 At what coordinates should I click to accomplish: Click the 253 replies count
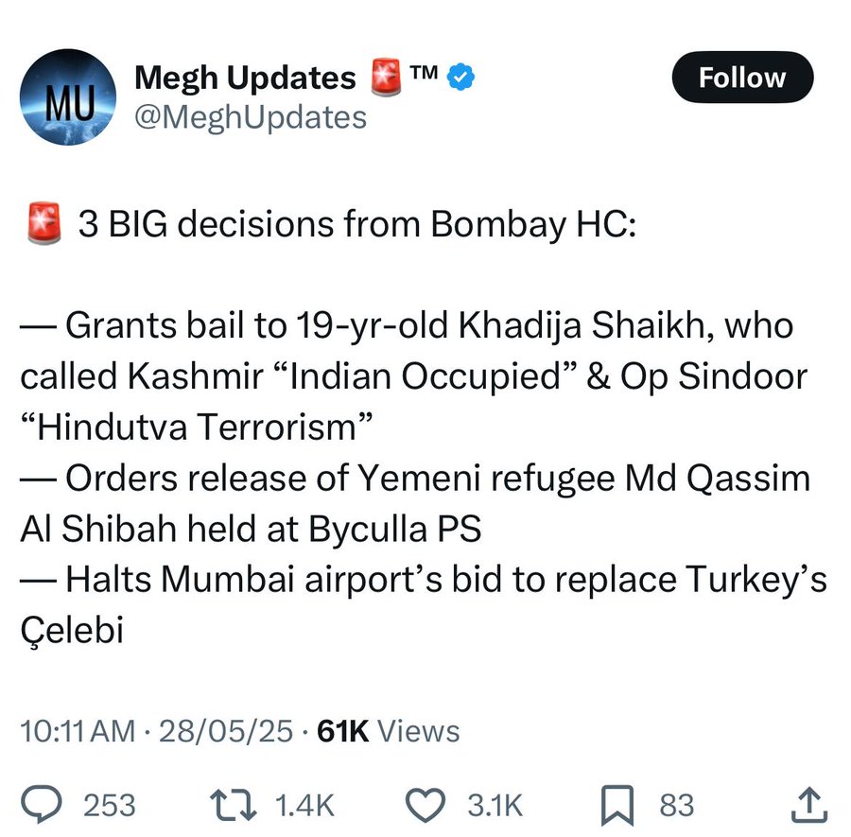[x=110, y=805]
